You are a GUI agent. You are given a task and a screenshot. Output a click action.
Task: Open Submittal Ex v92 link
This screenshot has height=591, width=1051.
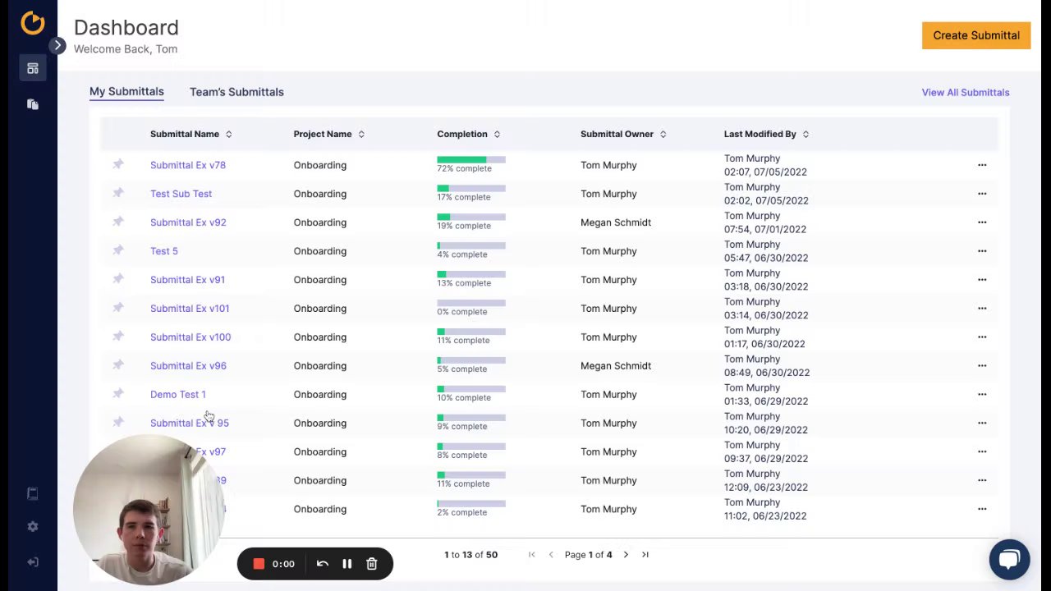click(188, 222)
